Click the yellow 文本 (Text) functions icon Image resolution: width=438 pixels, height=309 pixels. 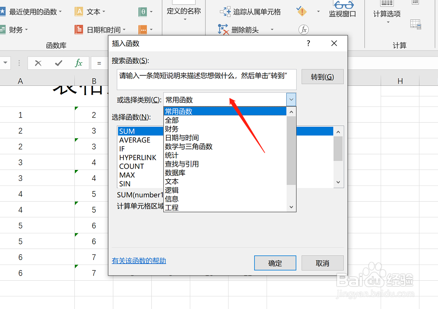(x=79, y=12)
